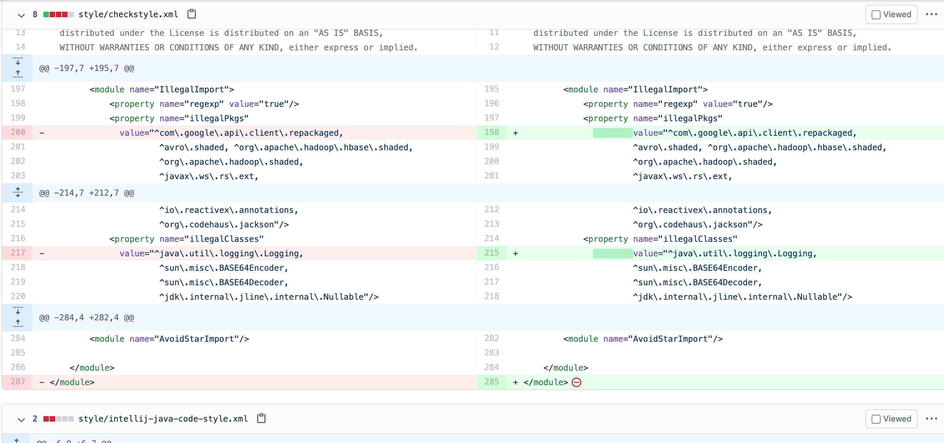Click added line number 215
The width and height of the screenshot is (944, 443).
(491, 253)
